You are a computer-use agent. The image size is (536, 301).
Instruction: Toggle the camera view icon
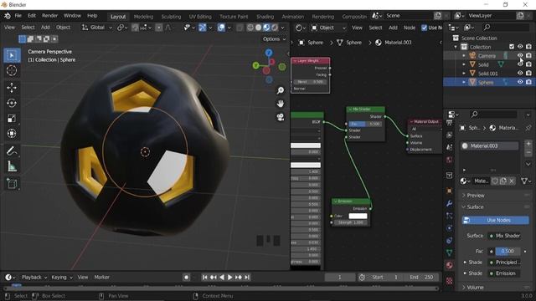coord(281,117)
